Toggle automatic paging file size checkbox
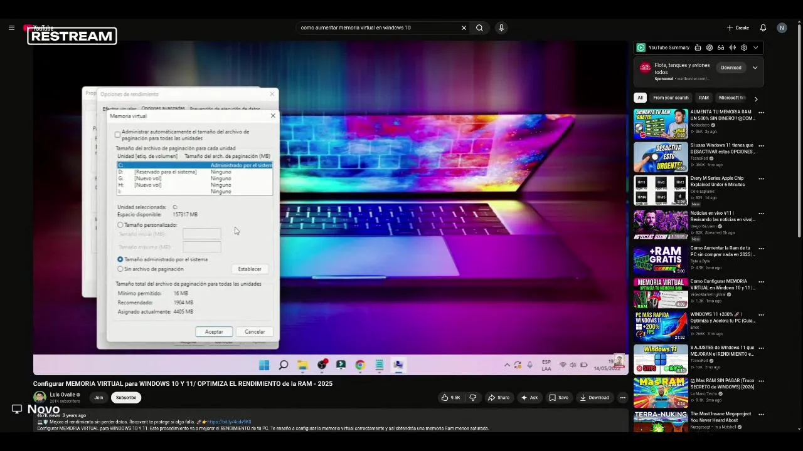The height and width of the screenshot is (451, 803). tap(117, 135)
